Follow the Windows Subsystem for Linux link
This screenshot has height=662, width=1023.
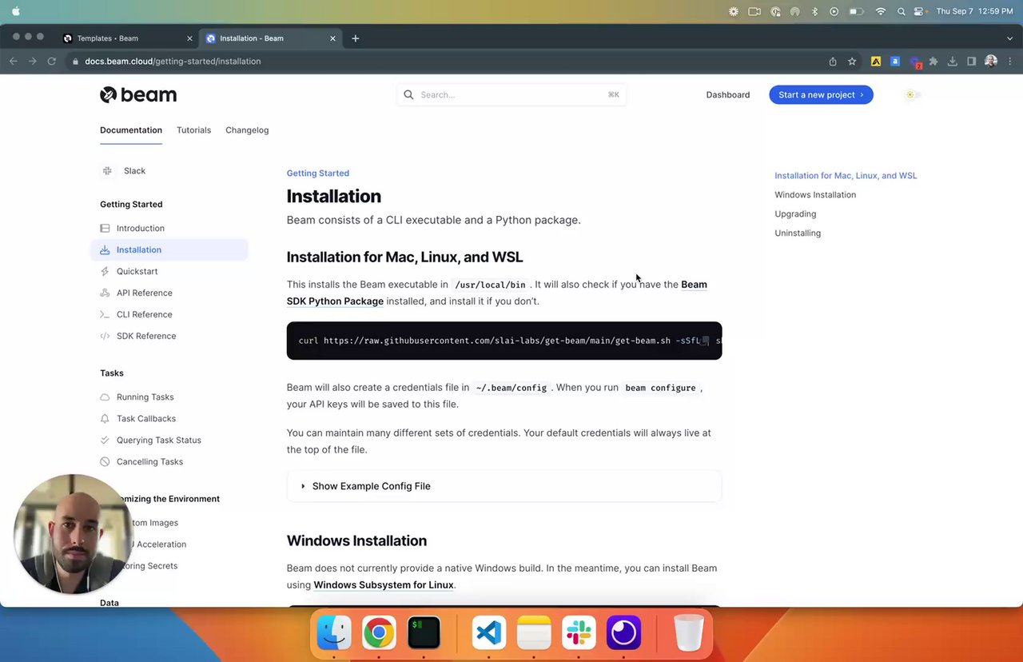(384, 584)
